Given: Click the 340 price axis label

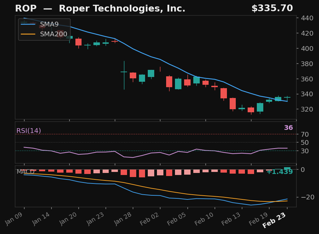Looking at the screenshot, I should pyautogui.click(x=307, y=94).
